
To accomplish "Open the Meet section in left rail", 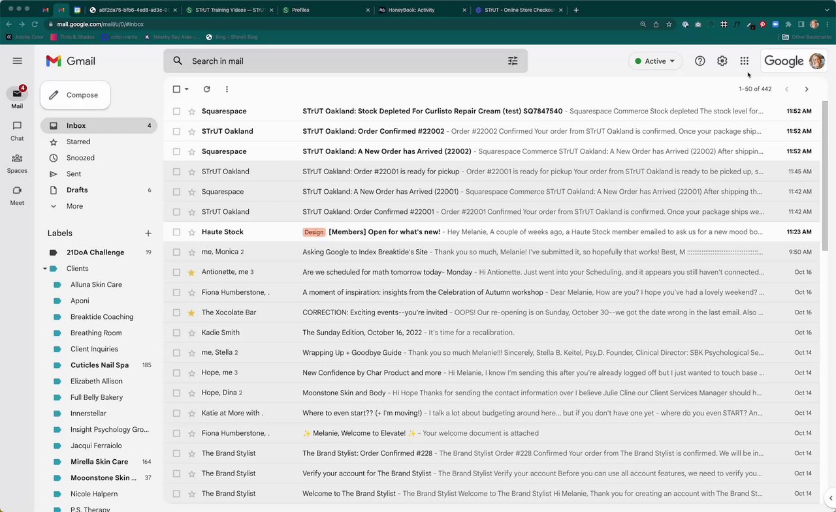I will pos(17,194).
